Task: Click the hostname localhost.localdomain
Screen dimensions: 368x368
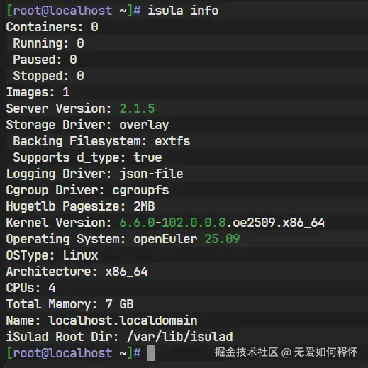Action: click(123, 320)
